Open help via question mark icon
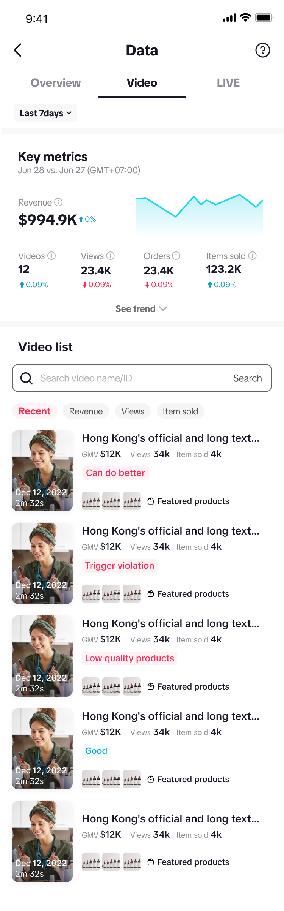 click(x=262, y=50)
